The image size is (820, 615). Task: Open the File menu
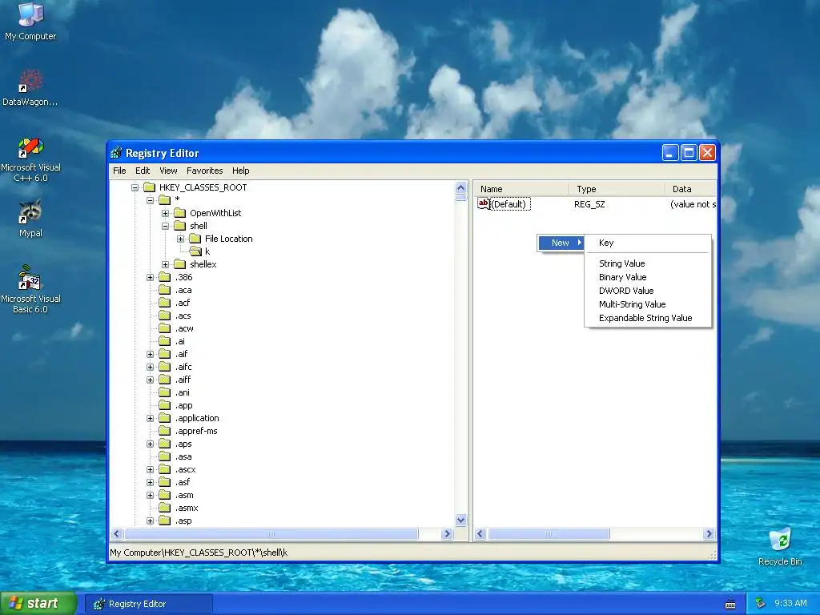tap(119, 171)
